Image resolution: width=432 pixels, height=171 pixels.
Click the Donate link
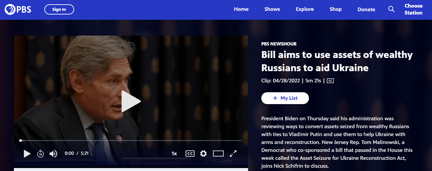pyautogui.click(x=366, y=10)
